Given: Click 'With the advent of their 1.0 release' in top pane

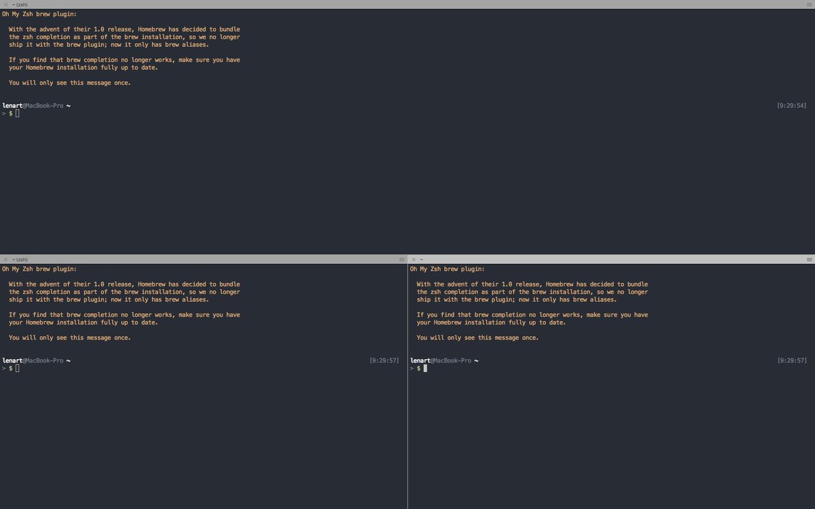Looking at the screenshot, I should click(x=70, y=29).
